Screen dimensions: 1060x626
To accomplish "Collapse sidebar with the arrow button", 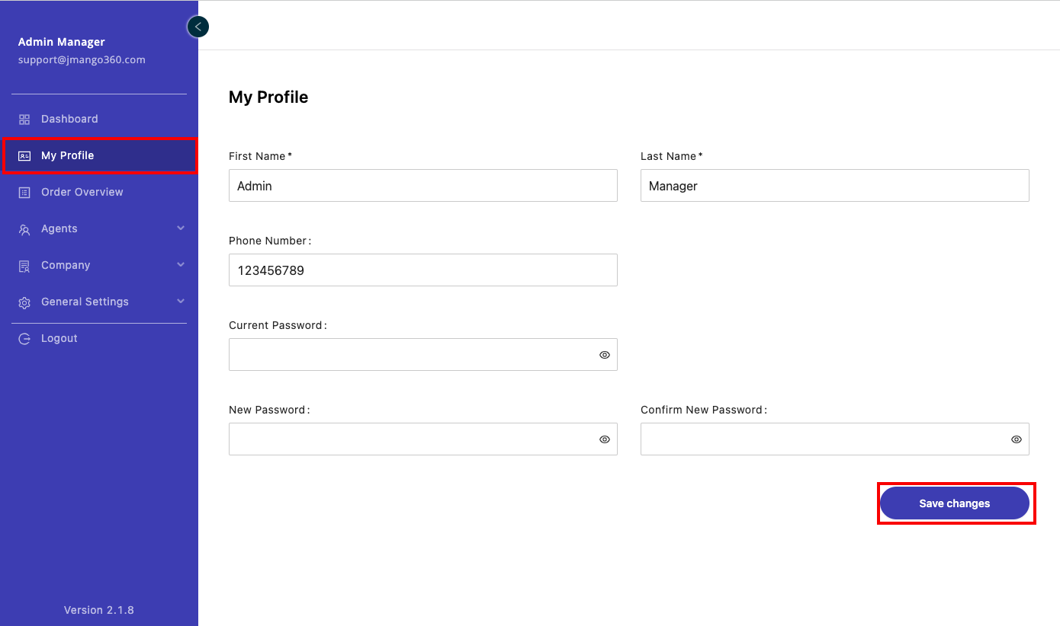I will [x=198, y=27].
